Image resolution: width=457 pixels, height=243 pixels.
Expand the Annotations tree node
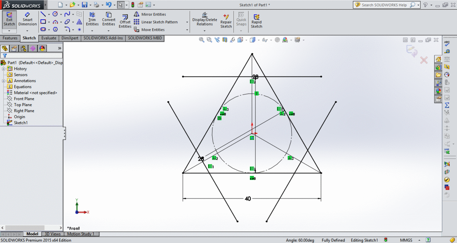(3, 81)
